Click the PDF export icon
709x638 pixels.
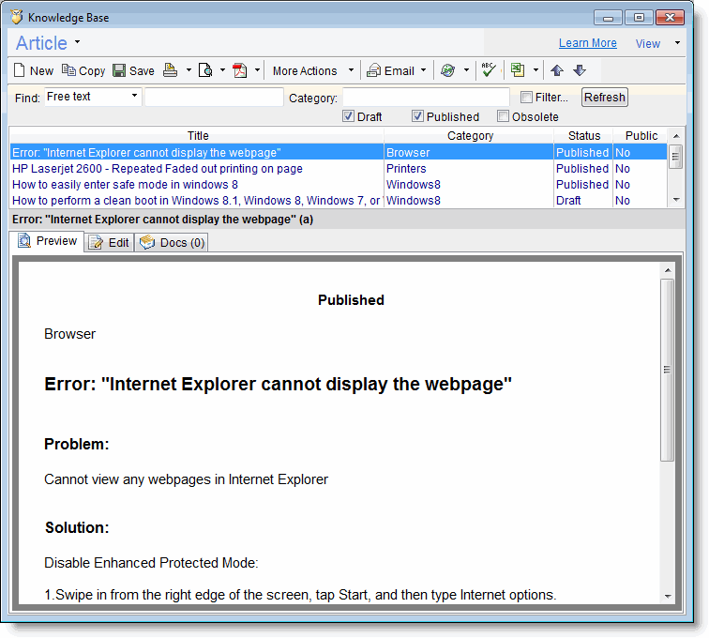tap(239, 70)
